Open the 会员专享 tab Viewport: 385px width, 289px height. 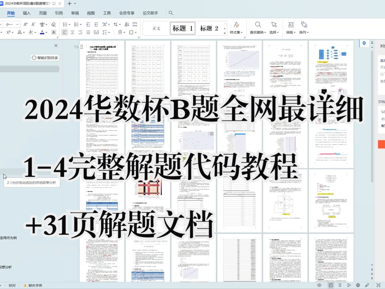(127, 13)
